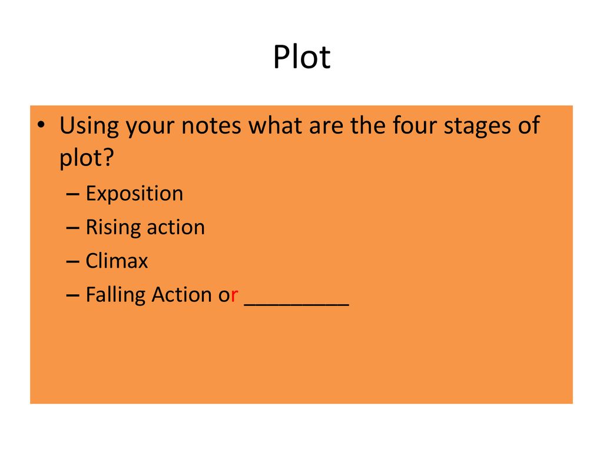This screenshot has width=603, height=452.
Task: Select the Exposition bullet text
Action: [x=134, y=193]
